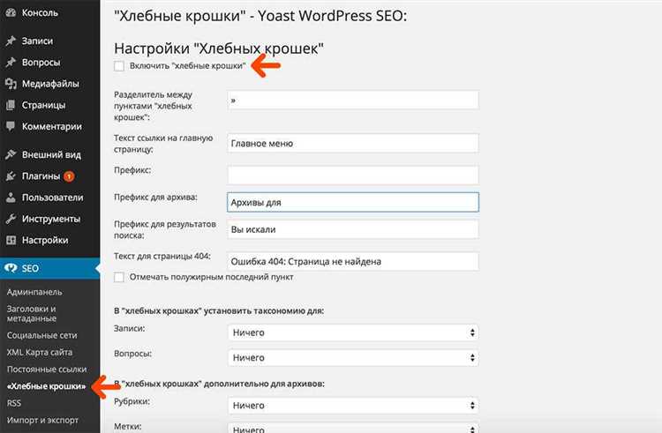Click the Ошибка 404 text input field
662x433 pixels.
pyautogui.click(x=353, y=261)
